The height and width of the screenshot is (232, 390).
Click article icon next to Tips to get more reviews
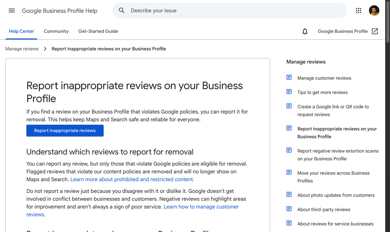point(289,92)
